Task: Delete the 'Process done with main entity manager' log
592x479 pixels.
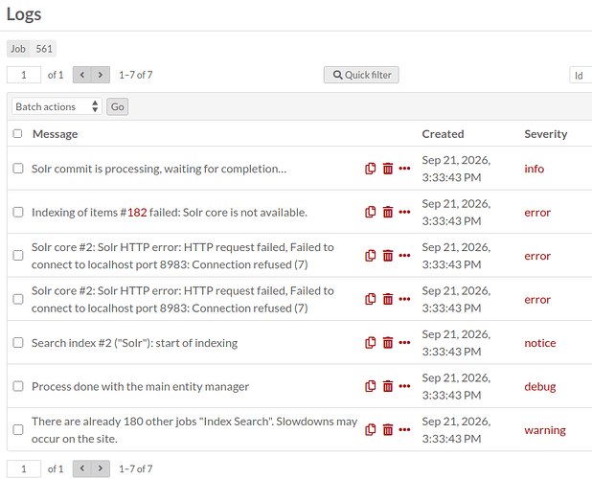Action: pos(388,386)
